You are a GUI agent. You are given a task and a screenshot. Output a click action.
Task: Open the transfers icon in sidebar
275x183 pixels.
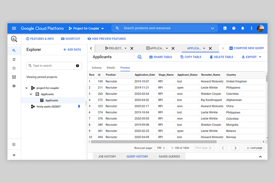pos(14,59)
